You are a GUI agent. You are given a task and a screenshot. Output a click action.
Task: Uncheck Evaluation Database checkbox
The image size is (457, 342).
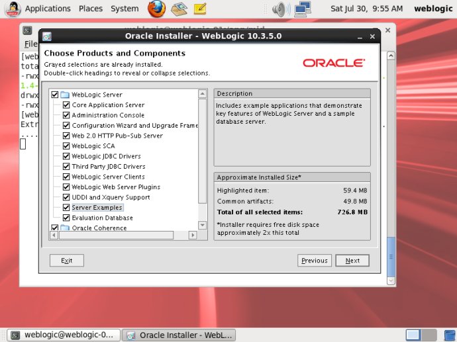click(x=66, y=218)
